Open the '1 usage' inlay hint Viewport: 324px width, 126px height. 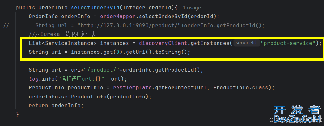click(192, 8)
